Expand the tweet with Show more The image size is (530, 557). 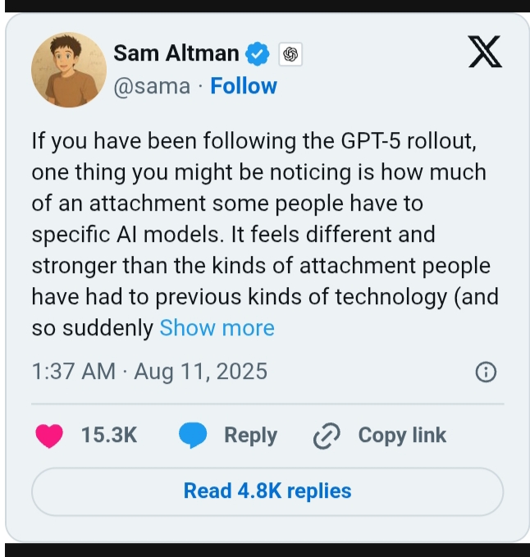pyautogui.click(x=217, y=328)
